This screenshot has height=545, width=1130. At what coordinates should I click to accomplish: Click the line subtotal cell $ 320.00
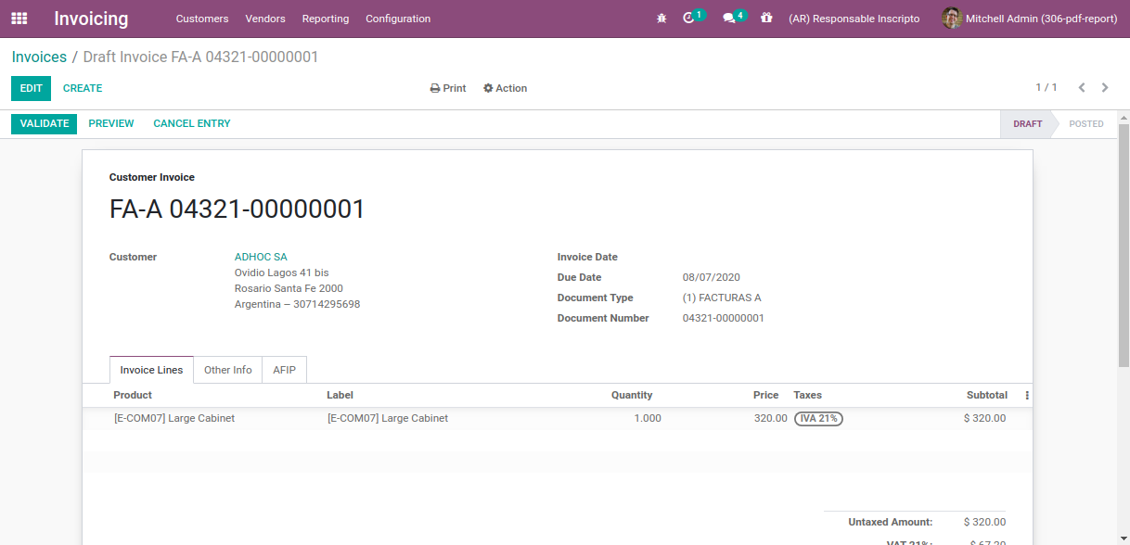coord(984,419)
